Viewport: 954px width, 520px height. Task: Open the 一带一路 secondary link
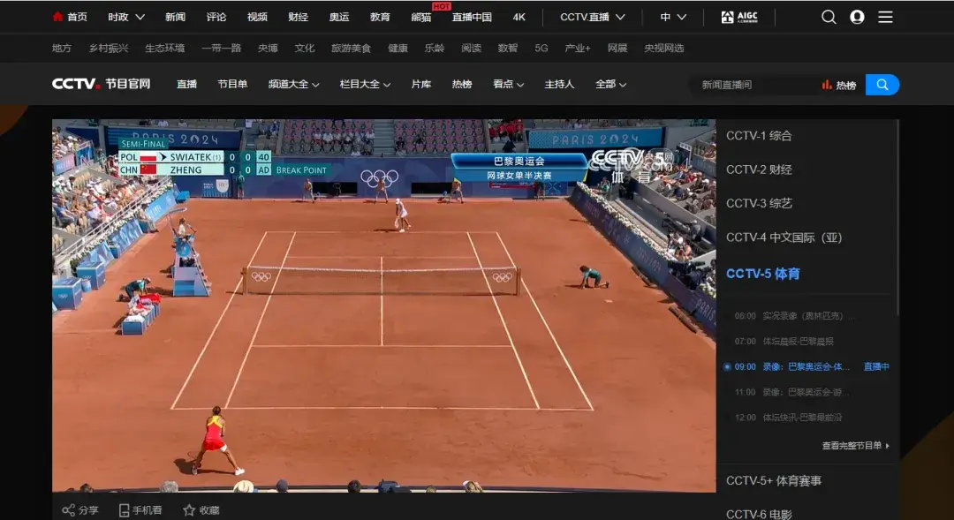[222, 48]
